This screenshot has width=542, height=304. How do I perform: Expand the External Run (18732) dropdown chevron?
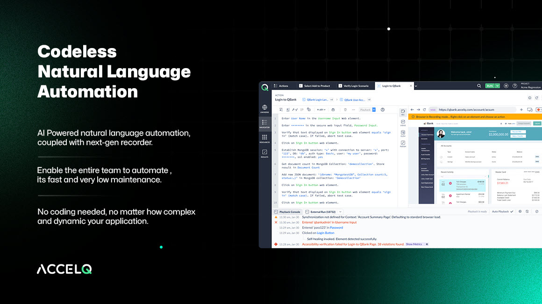coord(340,212)
